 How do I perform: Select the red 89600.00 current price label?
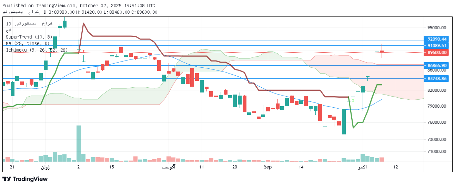(437, 53)
